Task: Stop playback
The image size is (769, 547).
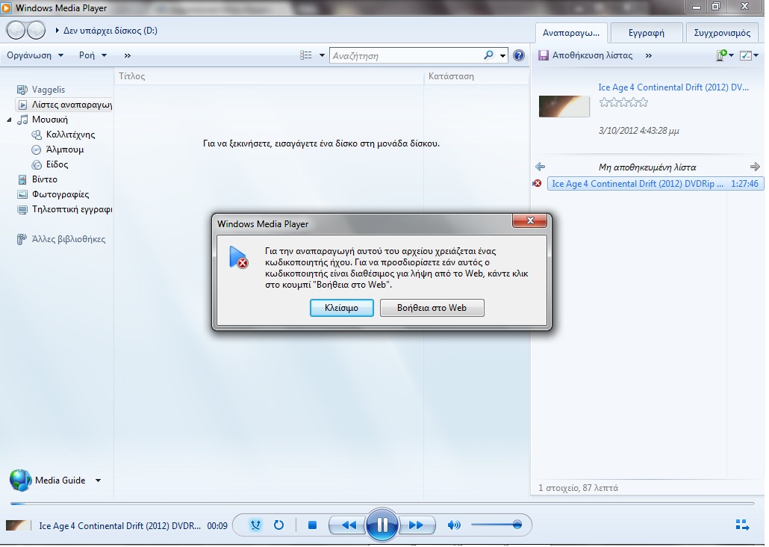Action: pos(312,525)
